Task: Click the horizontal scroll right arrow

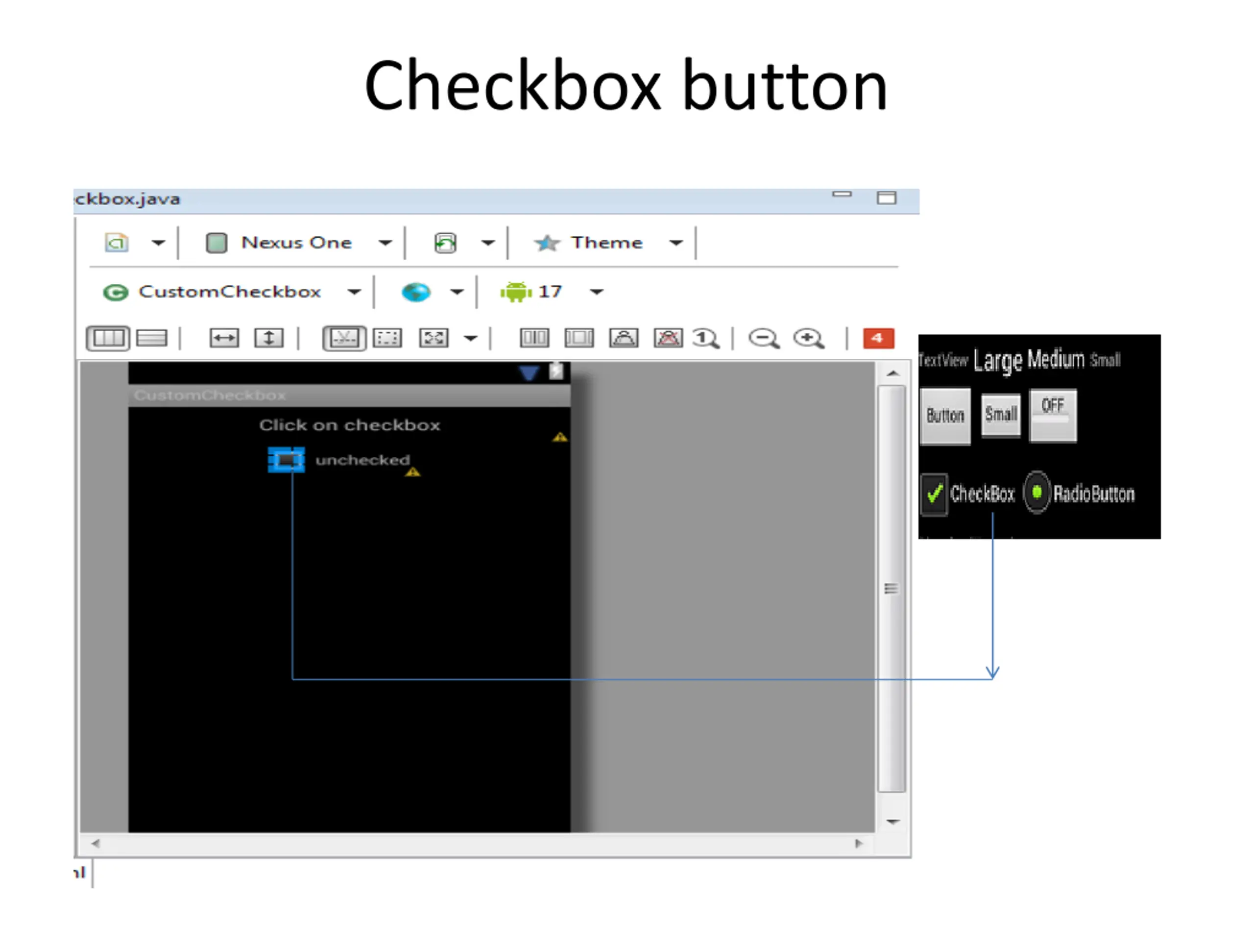Action: point(859,843)
